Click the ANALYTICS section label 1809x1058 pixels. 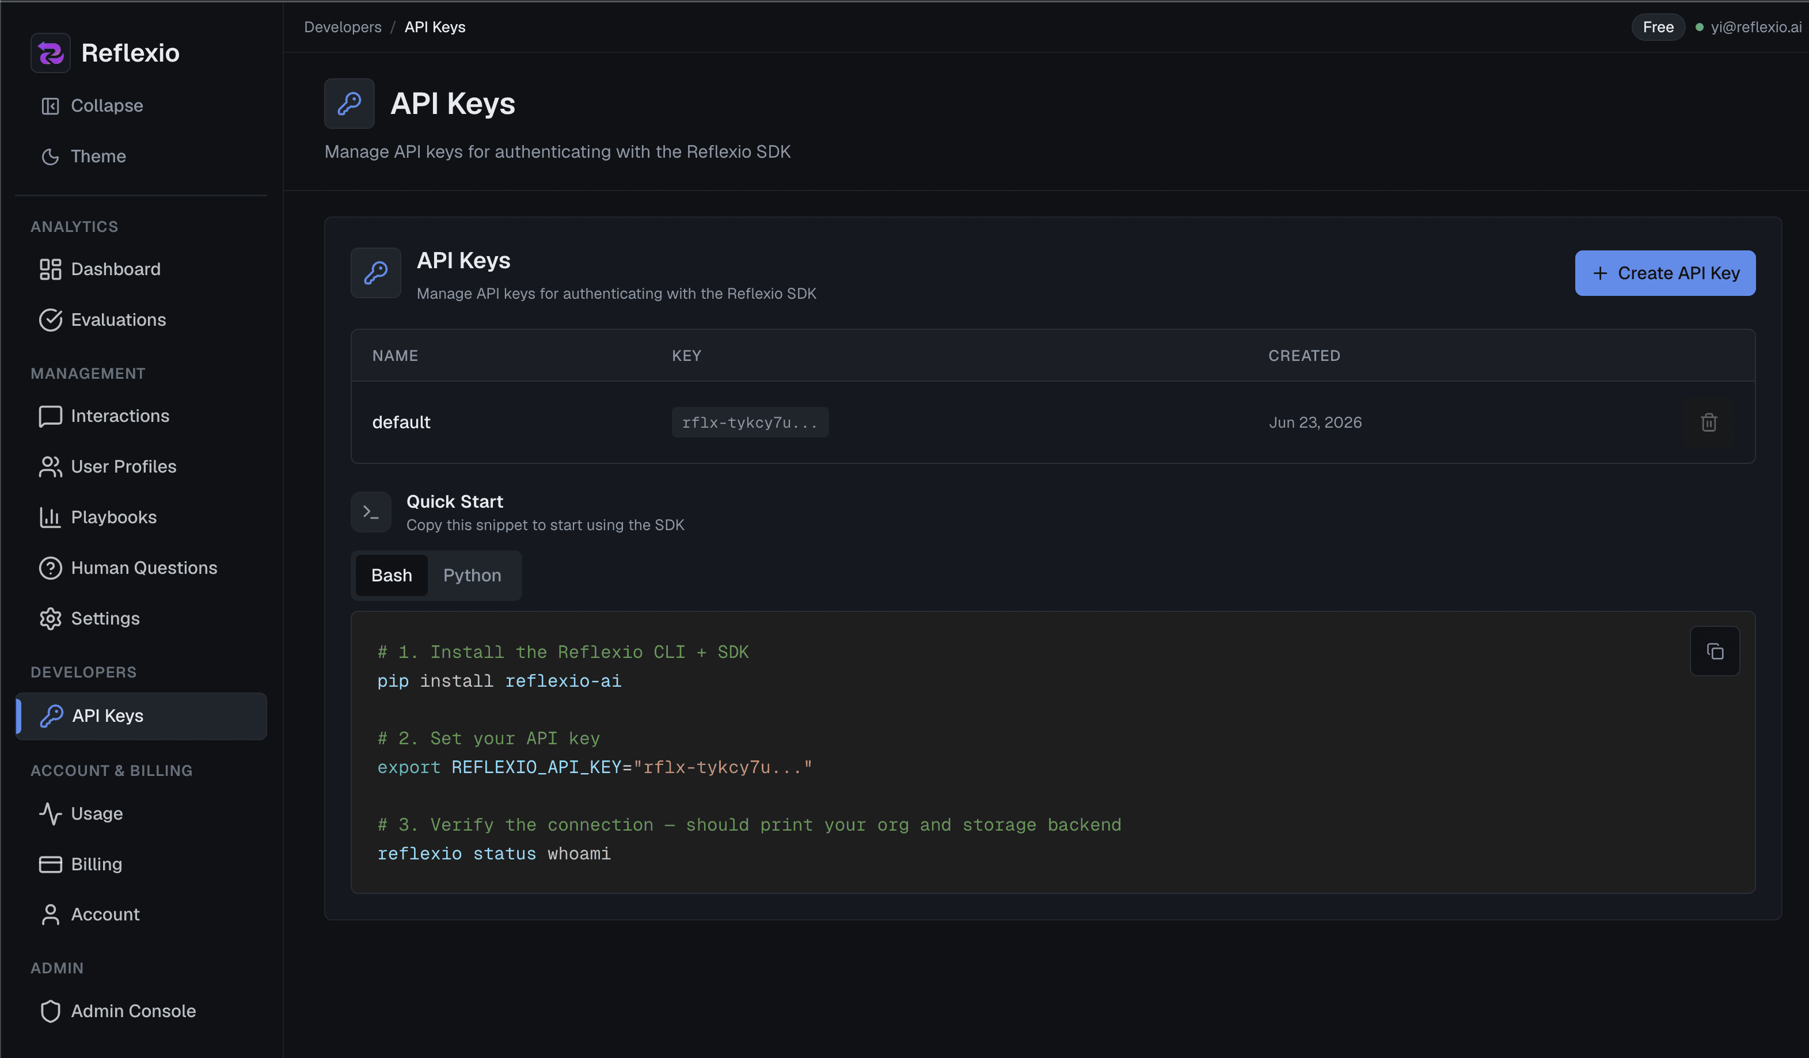point(74,227)
